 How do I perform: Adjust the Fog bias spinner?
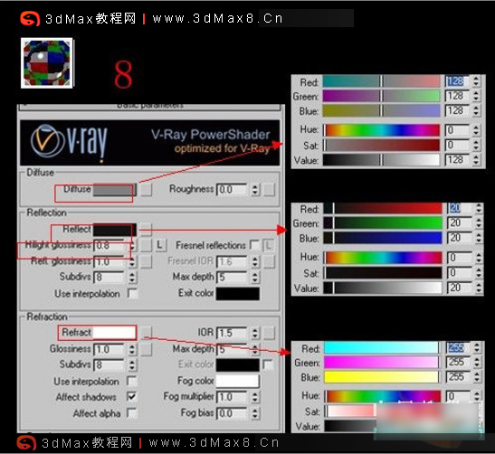tap(255, 413)
